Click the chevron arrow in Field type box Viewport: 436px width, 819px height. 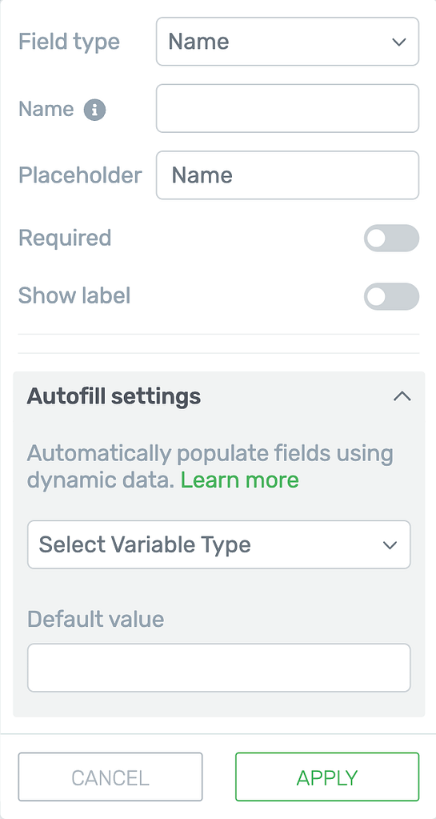399,42
